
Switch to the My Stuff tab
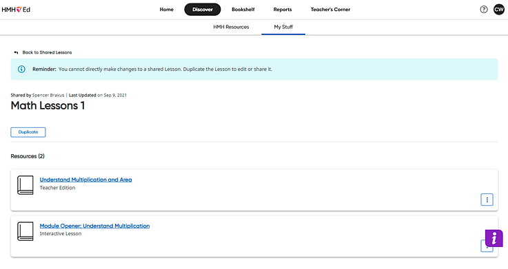coord(283,27)
